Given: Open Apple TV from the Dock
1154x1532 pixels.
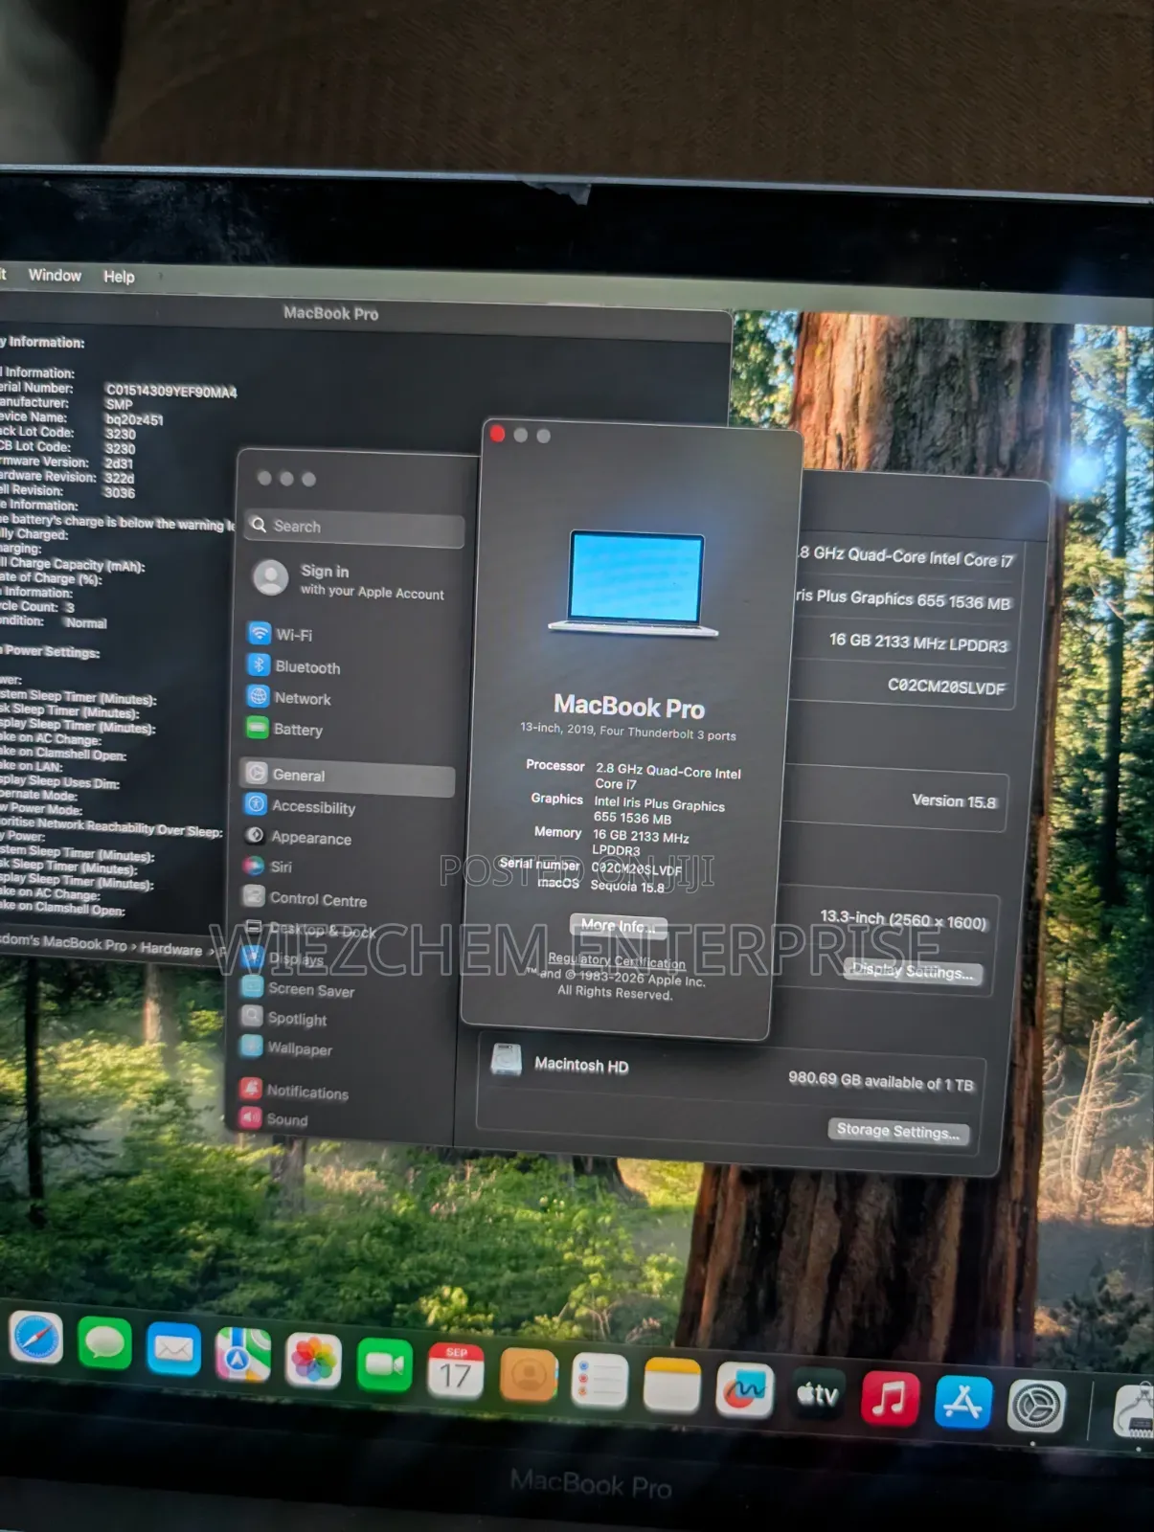Looking at the screenshot, I should click(x=817, y=1395).
